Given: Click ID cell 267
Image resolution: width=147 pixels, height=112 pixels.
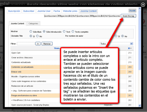Looking at the screenshot, I should tap(130, 76).
